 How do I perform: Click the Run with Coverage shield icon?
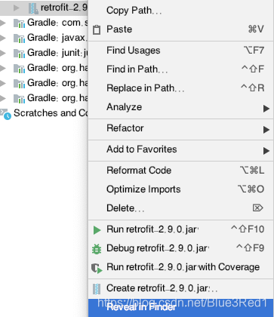(97, 268)
